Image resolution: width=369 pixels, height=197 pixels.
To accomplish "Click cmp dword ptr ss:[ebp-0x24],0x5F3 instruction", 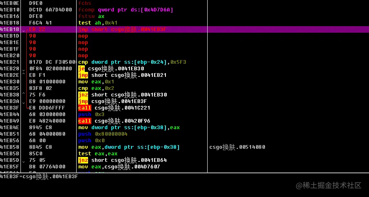I will 132,62.
